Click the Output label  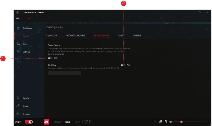(18, 122)
